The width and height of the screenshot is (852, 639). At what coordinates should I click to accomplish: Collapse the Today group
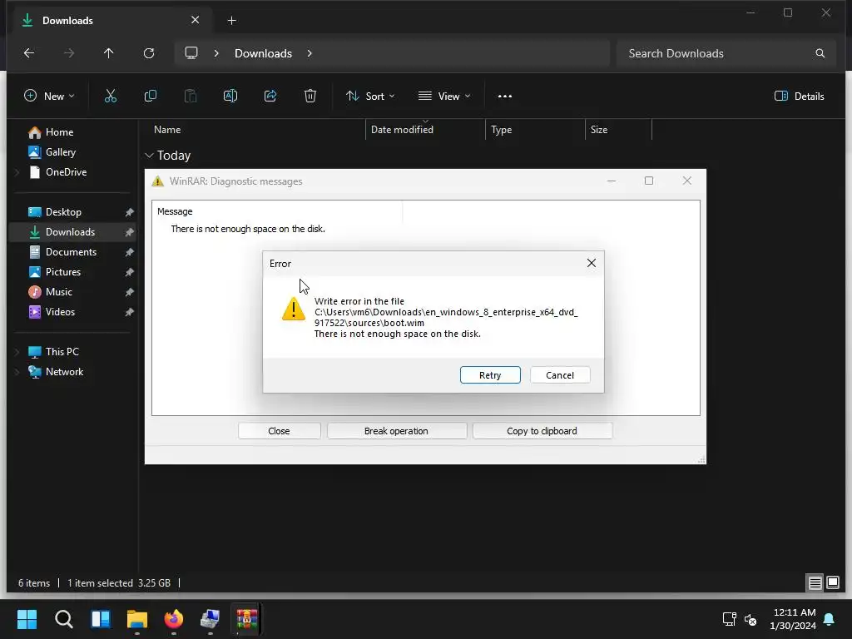pos(149,156)
